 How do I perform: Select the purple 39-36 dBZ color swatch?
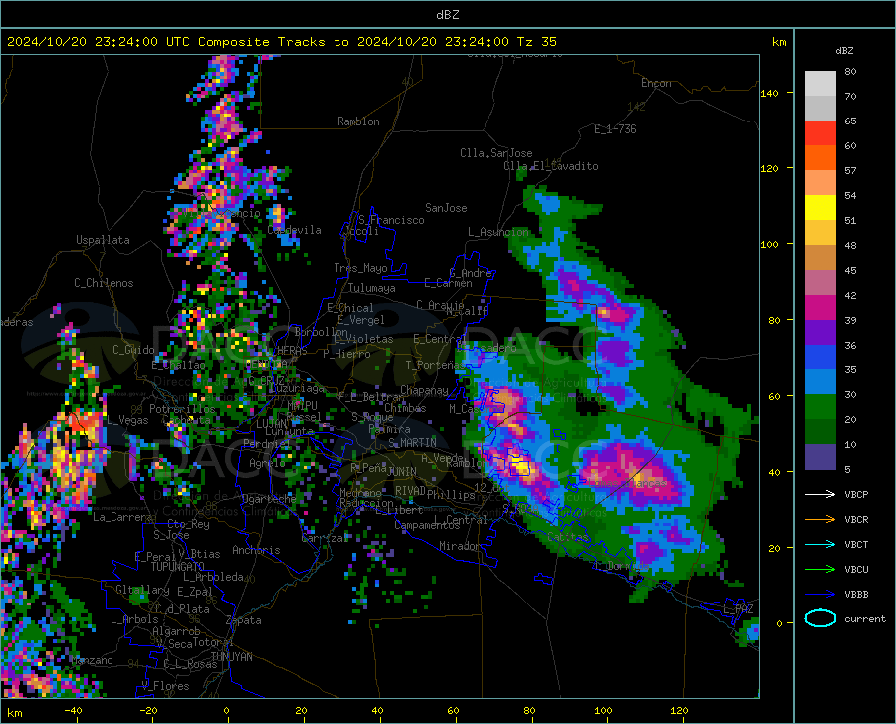(x=820, y=333)
